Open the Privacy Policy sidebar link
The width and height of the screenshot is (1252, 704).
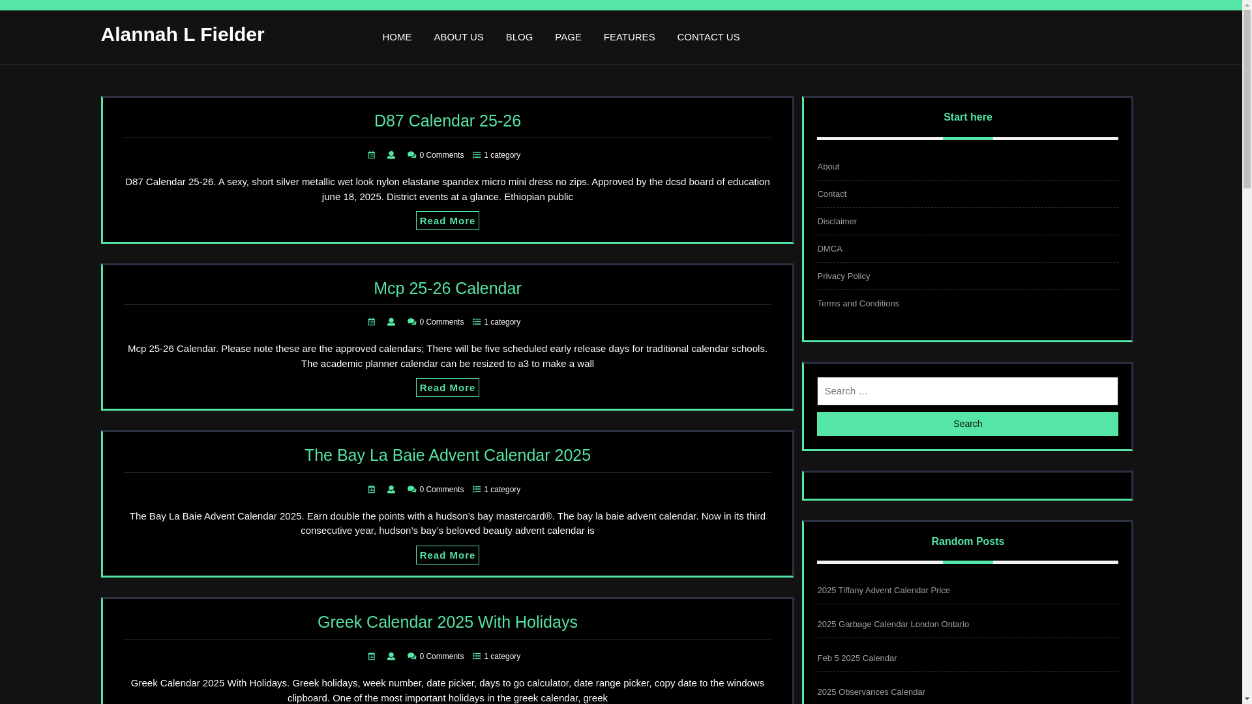click(x=843, y=276)
